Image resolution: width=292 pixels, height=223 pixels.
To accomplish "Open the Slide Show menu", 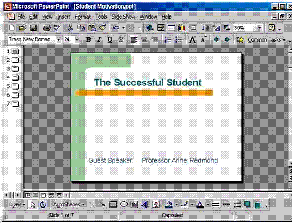I will coord(123,17).
